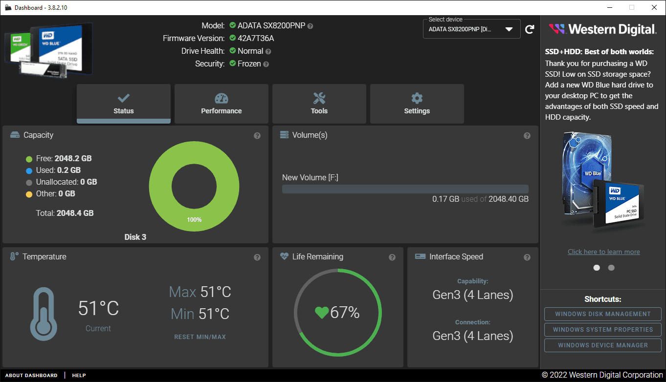The height and width of the screenshot is (382, 666).
Task: Click the 'Free: 2048.2 GB' legend text
Action: [64, 159]
